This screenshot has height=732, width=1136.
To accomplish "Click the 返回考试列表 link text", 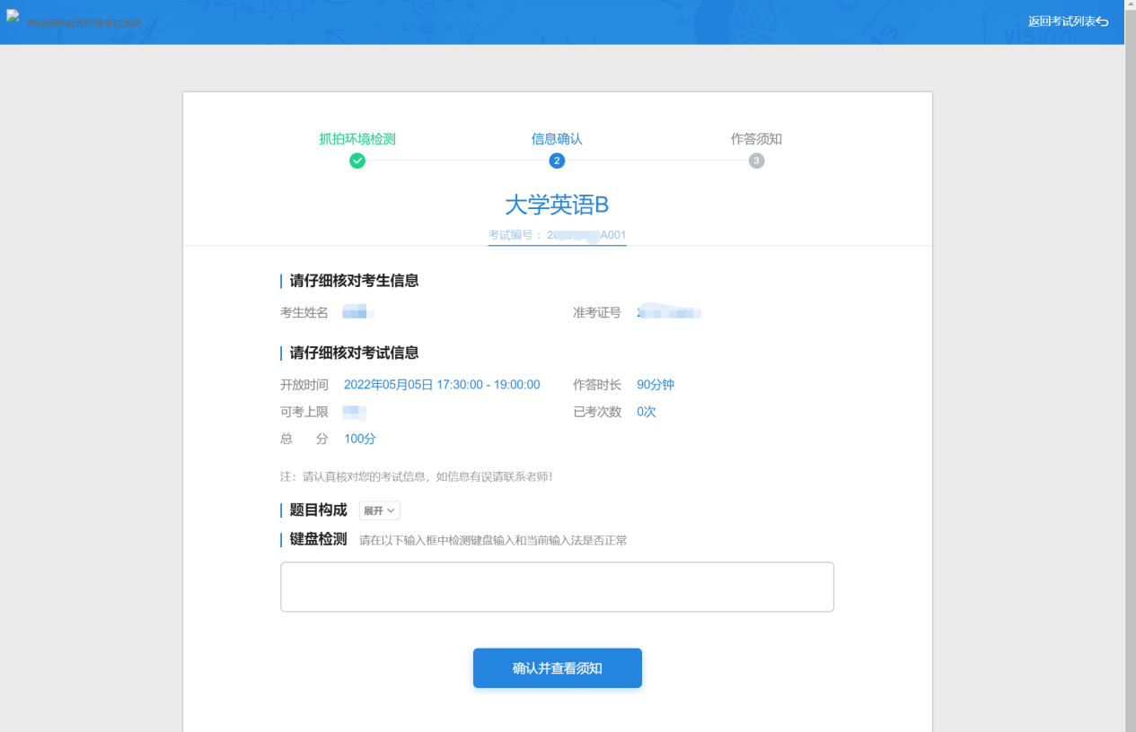I will [x=1061, y=22].
